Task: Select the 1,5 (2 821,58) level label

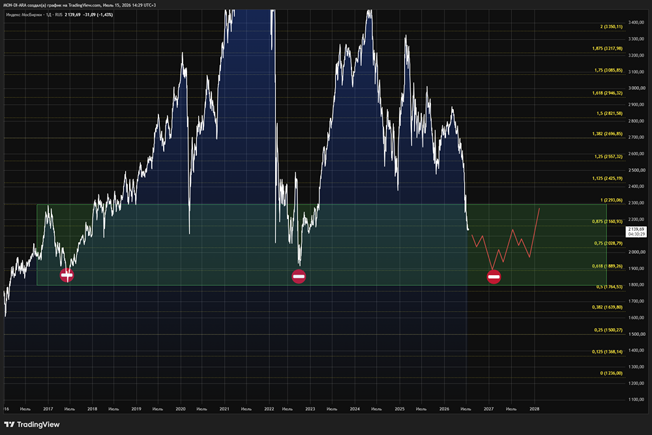Action: (x=609, y=113)
